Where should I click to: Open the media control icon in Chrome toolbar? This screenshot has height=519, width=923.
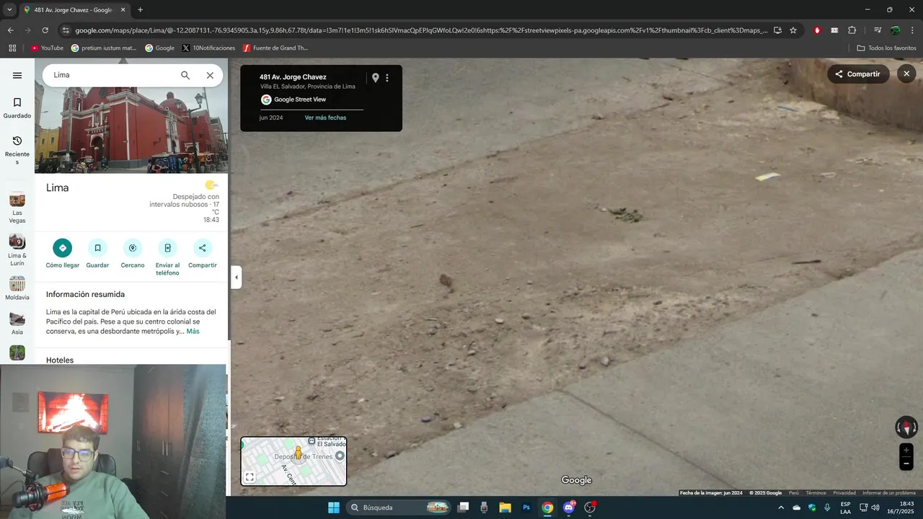coord(878,30)
